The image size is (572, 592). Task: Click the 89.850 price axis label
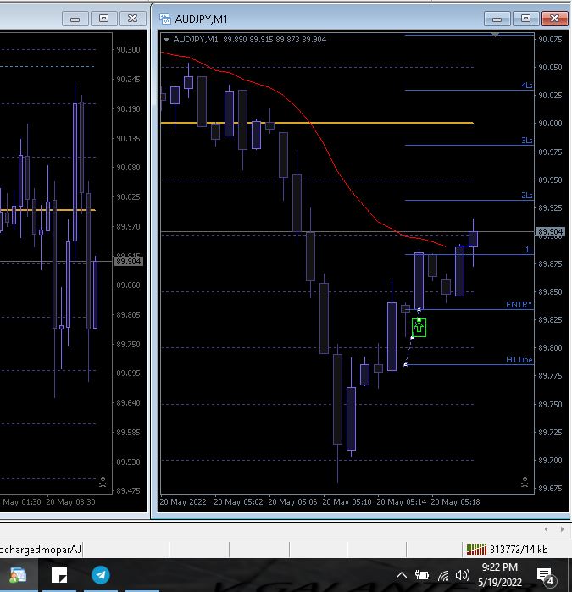tap(550, 292)
